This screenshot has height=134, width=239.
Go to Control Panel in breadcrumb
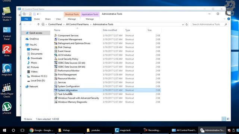click(55, 24)
